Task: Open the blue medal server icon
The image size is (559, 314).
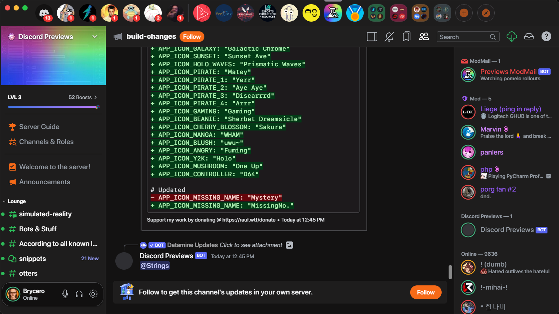Action: (355, 13)
